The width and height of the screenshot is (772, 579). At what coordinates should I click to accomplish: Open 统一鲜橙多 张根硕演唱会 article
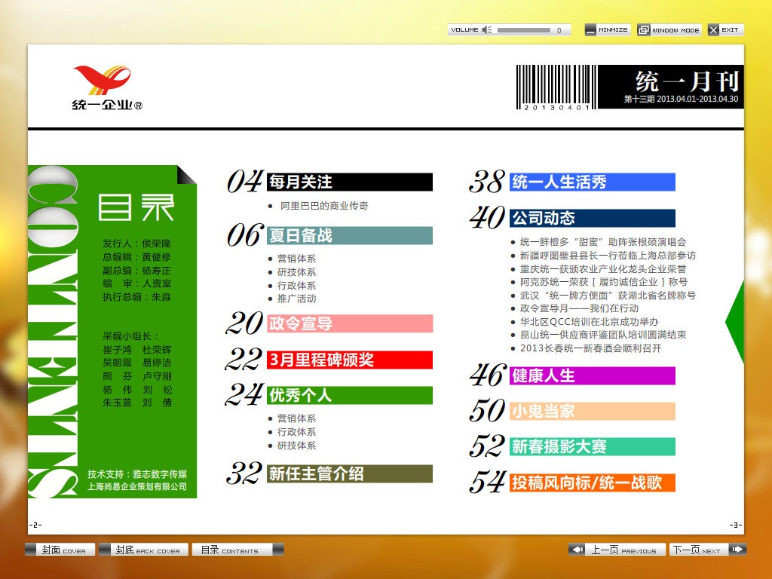click(602, 242)
